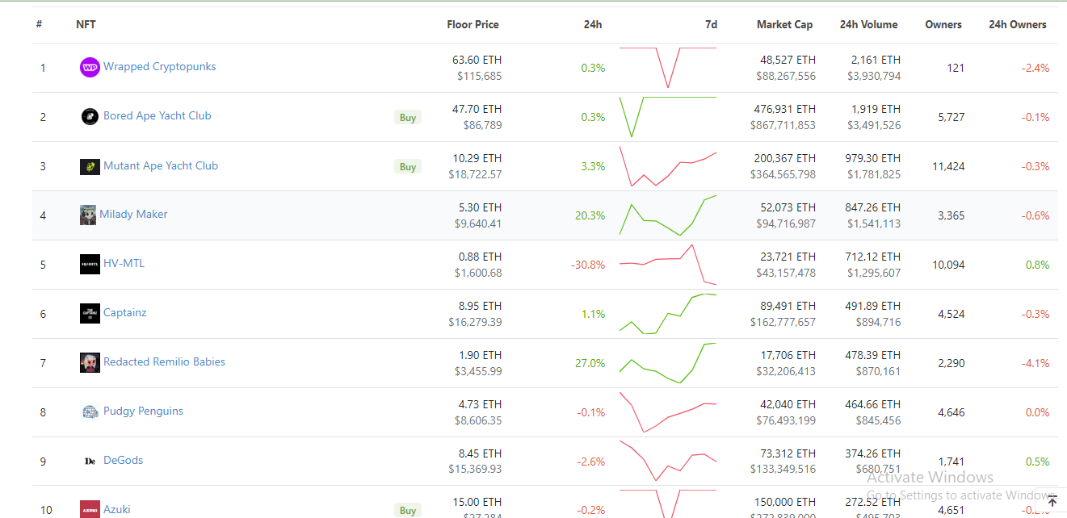Click the Pudgy Penguins penguin icon
The height and width of the screenshot is (518, 1067).
tap(90, 411)
